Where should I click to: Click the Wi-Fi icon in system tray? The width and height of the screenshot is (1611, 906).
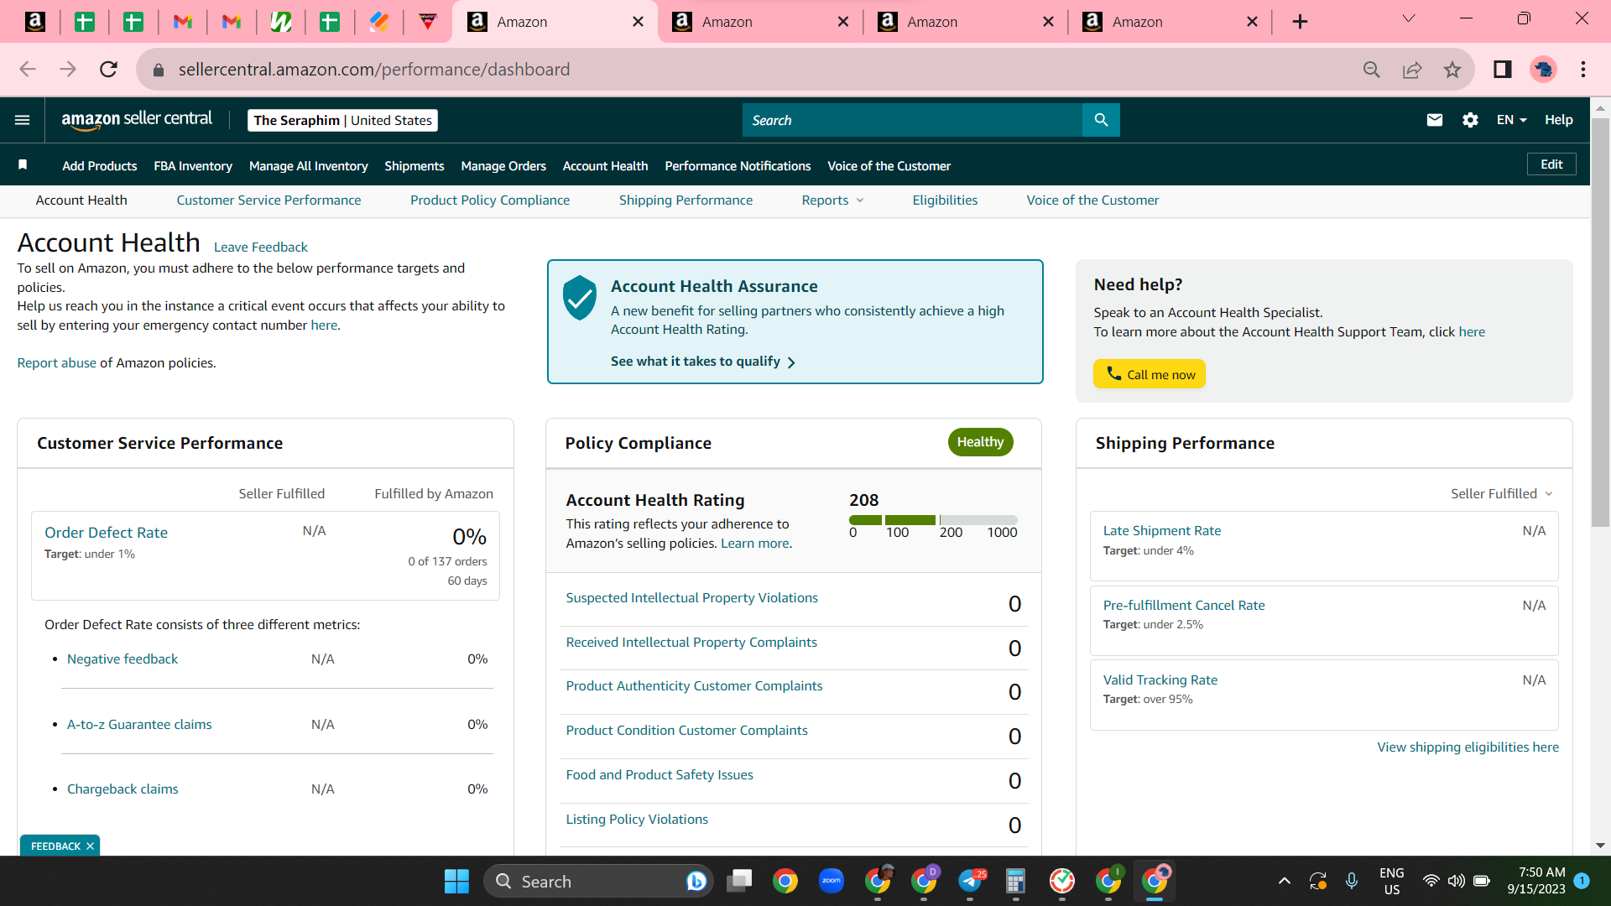click(1431, 881)
